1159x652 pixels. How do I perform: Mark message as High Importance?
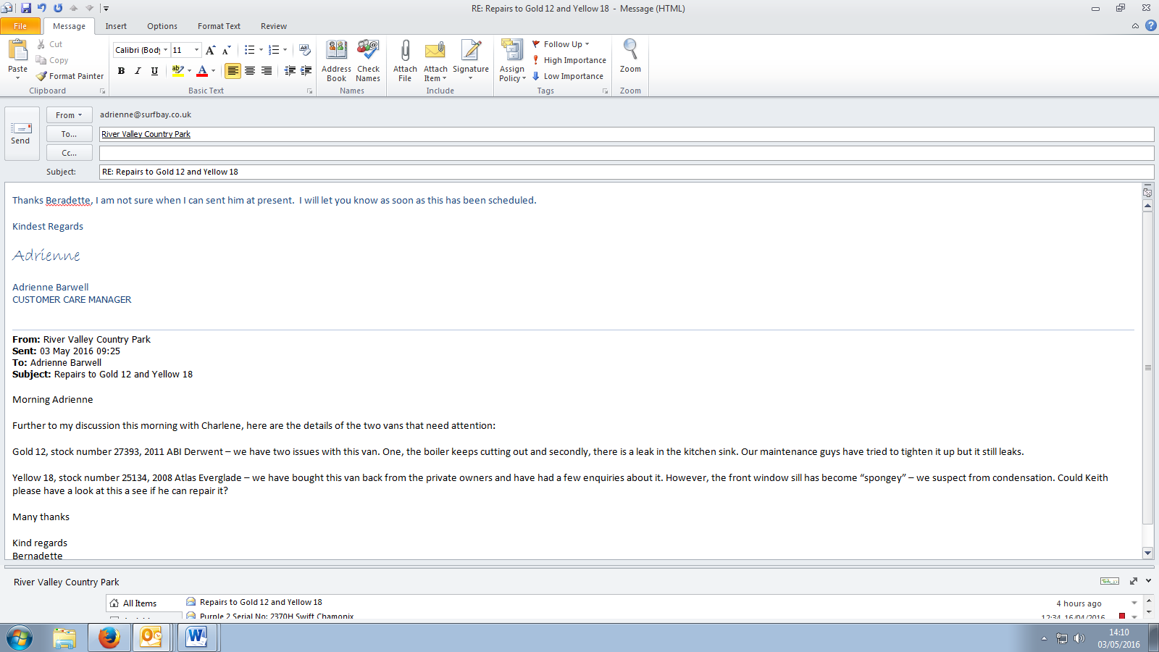[569, 60]
